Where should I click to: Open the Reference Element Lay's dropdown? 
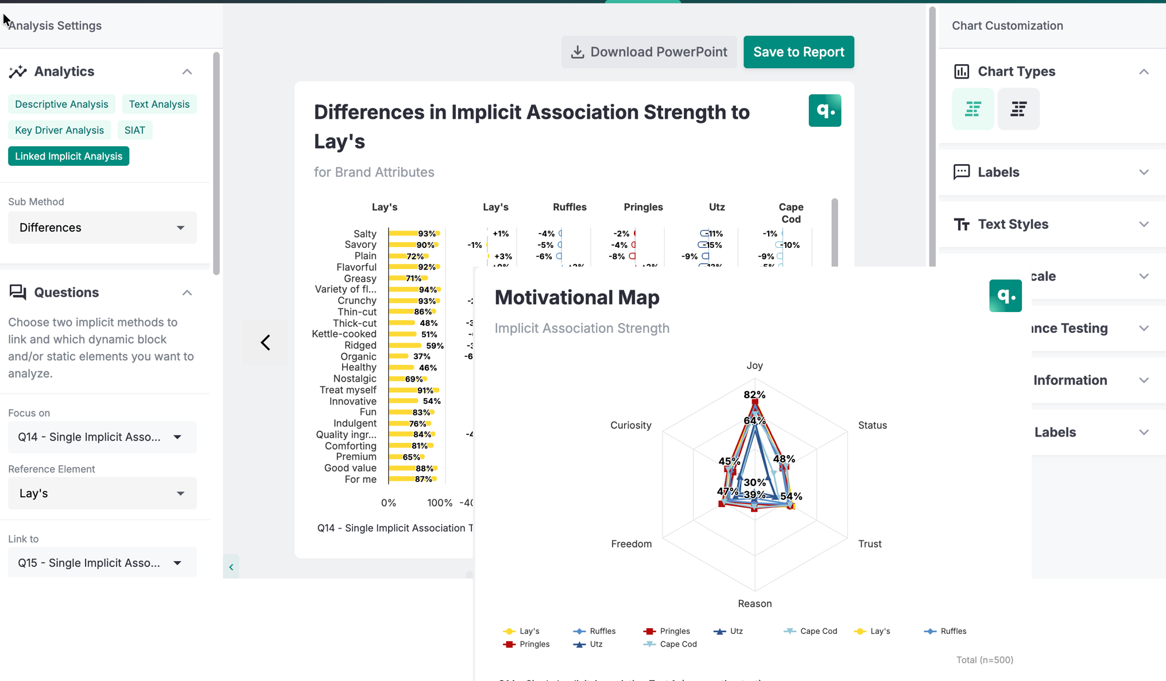click(x=102, y=493)
